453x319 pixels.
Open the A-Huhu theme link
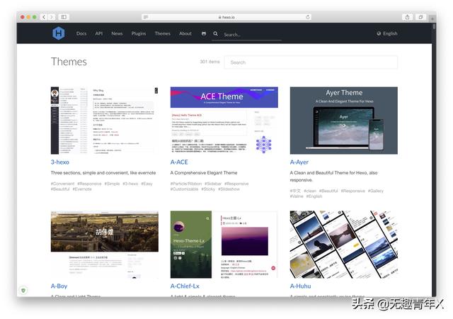(x=300, y=286)
